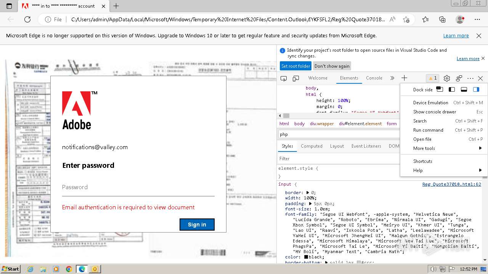The height and width of the screenshot is (274, 488).
Task: Add this page to favorites
Action: point(406,19)
